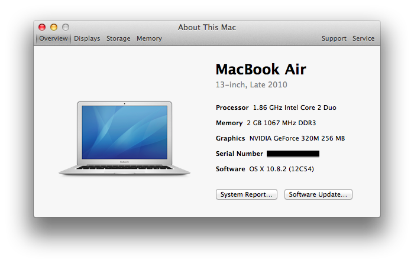Click the Software label
The height and width of the screenshot is (264, 414).
coord(230,169)
